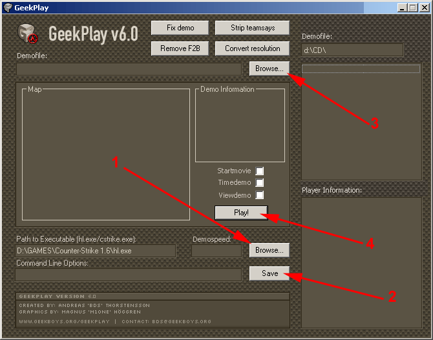This screenshot has height=340, width=433.
Task: Enable the Startmovie checkbox
Action: (260, 171)
